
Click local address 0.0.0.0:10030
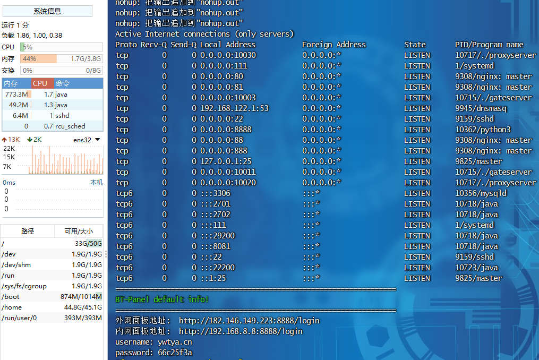click(x=228, y=55)
